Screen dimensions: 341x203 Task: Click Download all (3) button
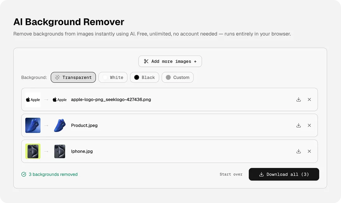coord(284,174)
